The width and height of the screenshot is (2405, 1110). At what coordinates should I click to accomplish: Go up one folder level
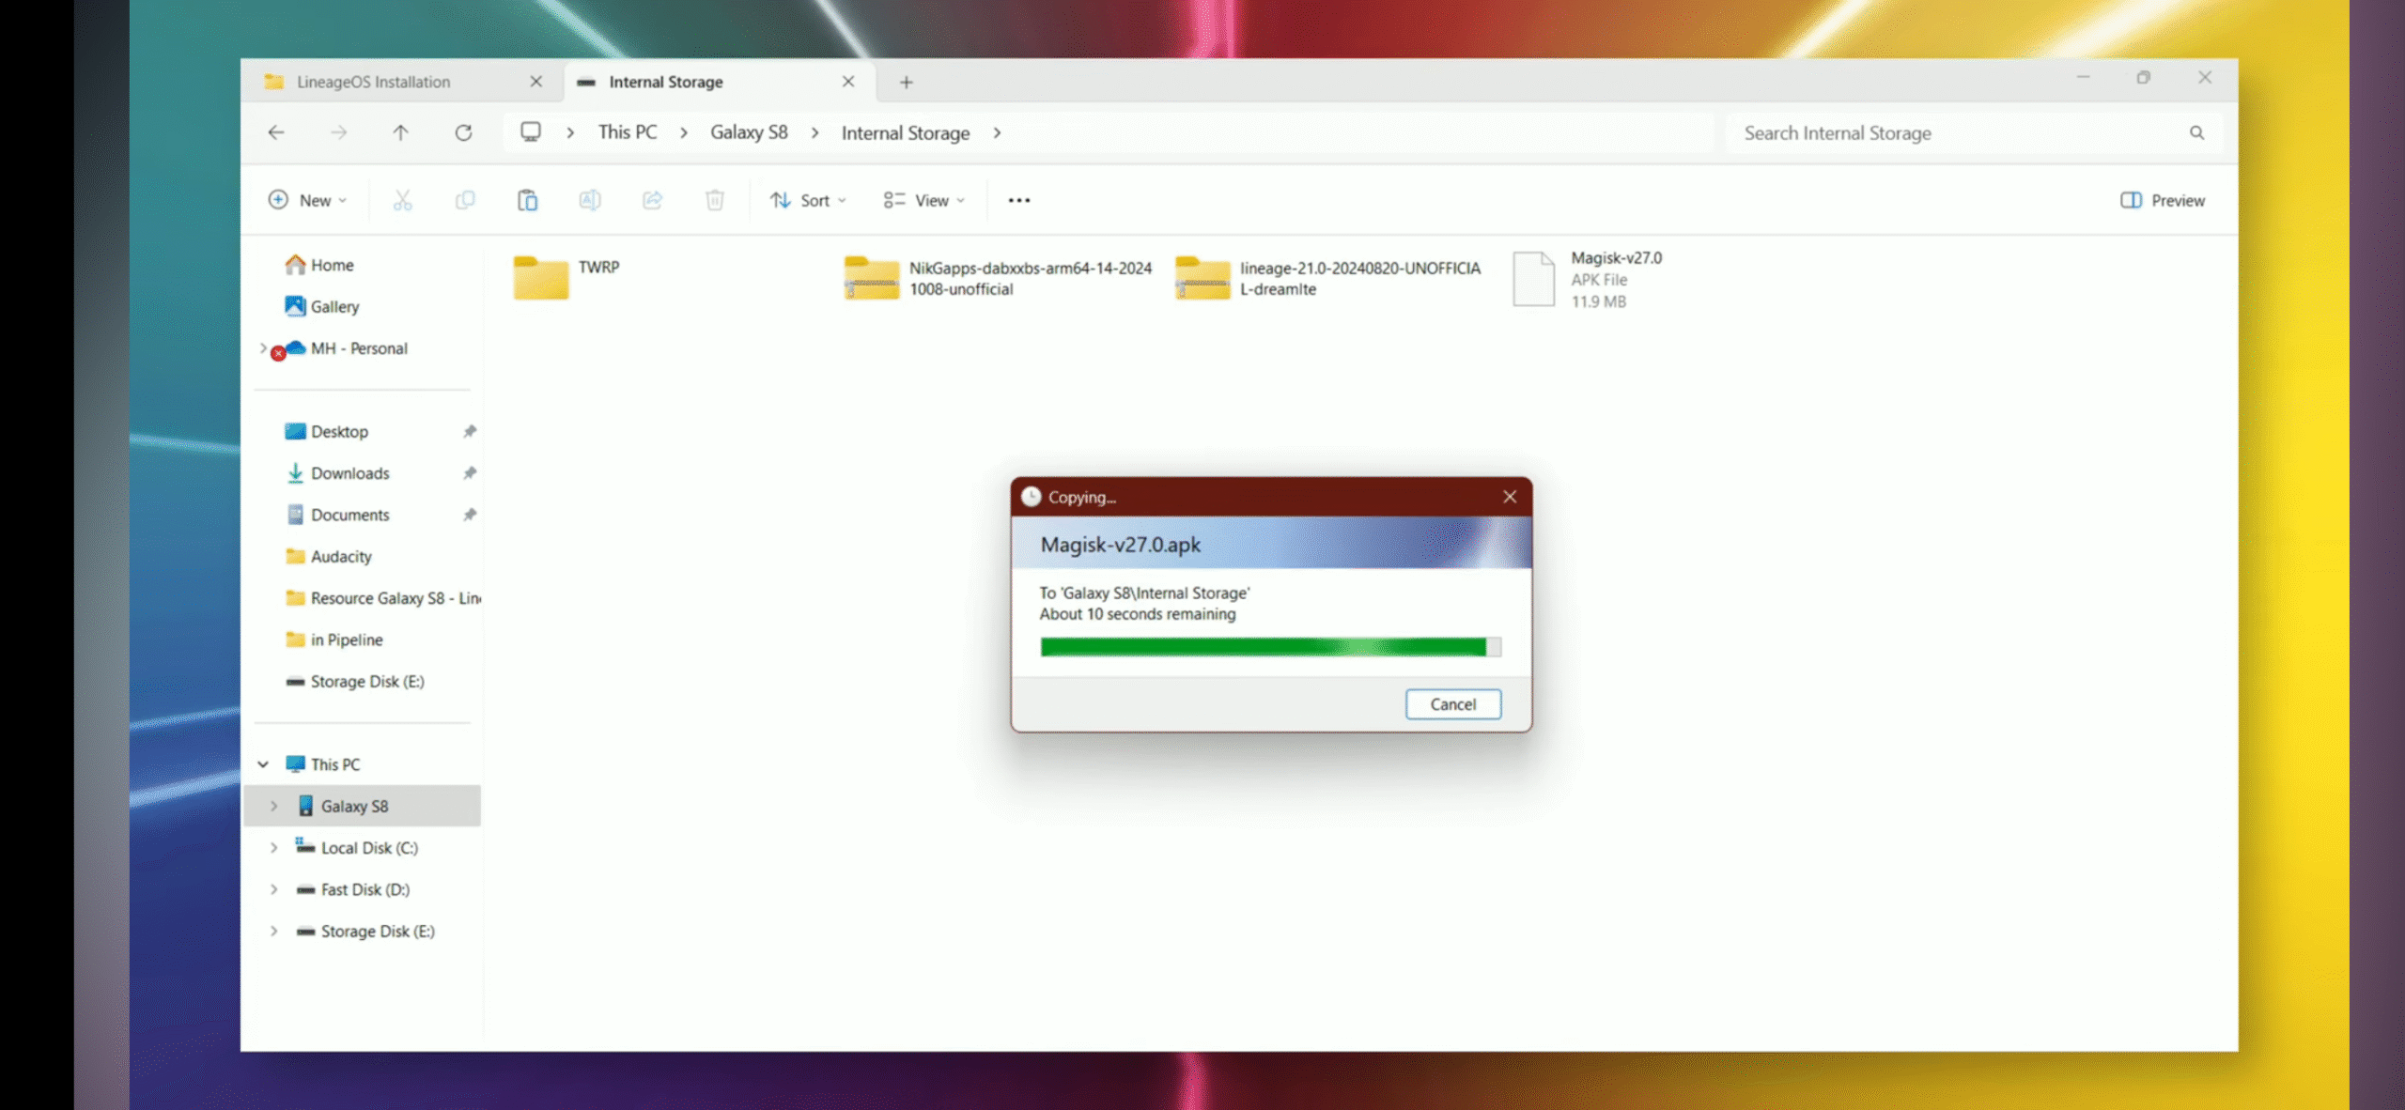pos(400,133)
